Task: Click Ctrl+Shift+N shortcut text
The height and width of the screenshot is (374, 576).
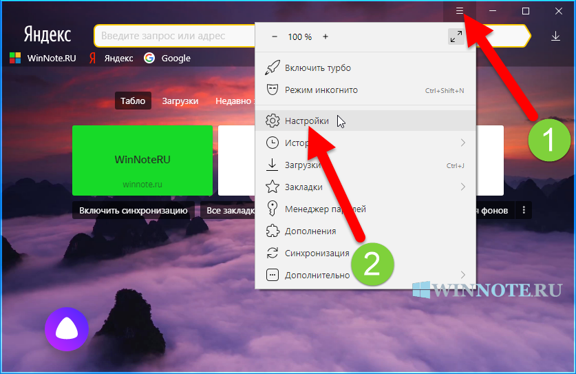Action: pos(445,90)
